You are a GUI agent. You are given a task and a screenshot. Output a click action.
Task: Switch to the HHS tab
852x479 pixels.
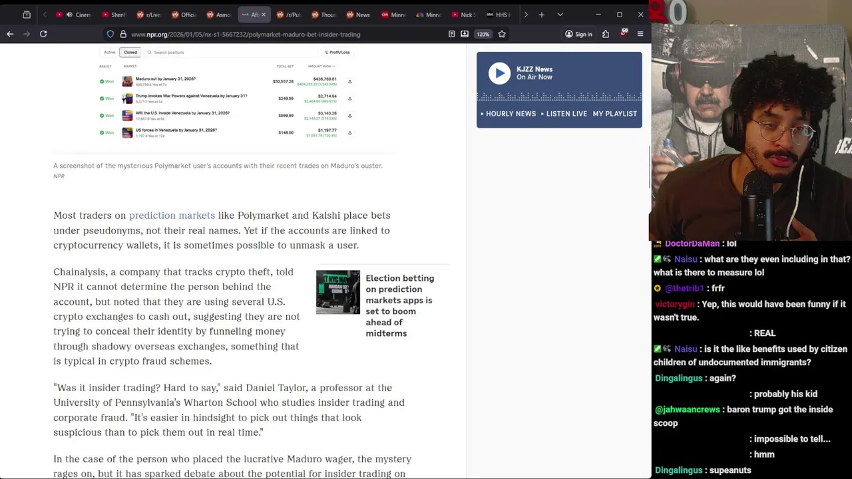coord(499,15)
